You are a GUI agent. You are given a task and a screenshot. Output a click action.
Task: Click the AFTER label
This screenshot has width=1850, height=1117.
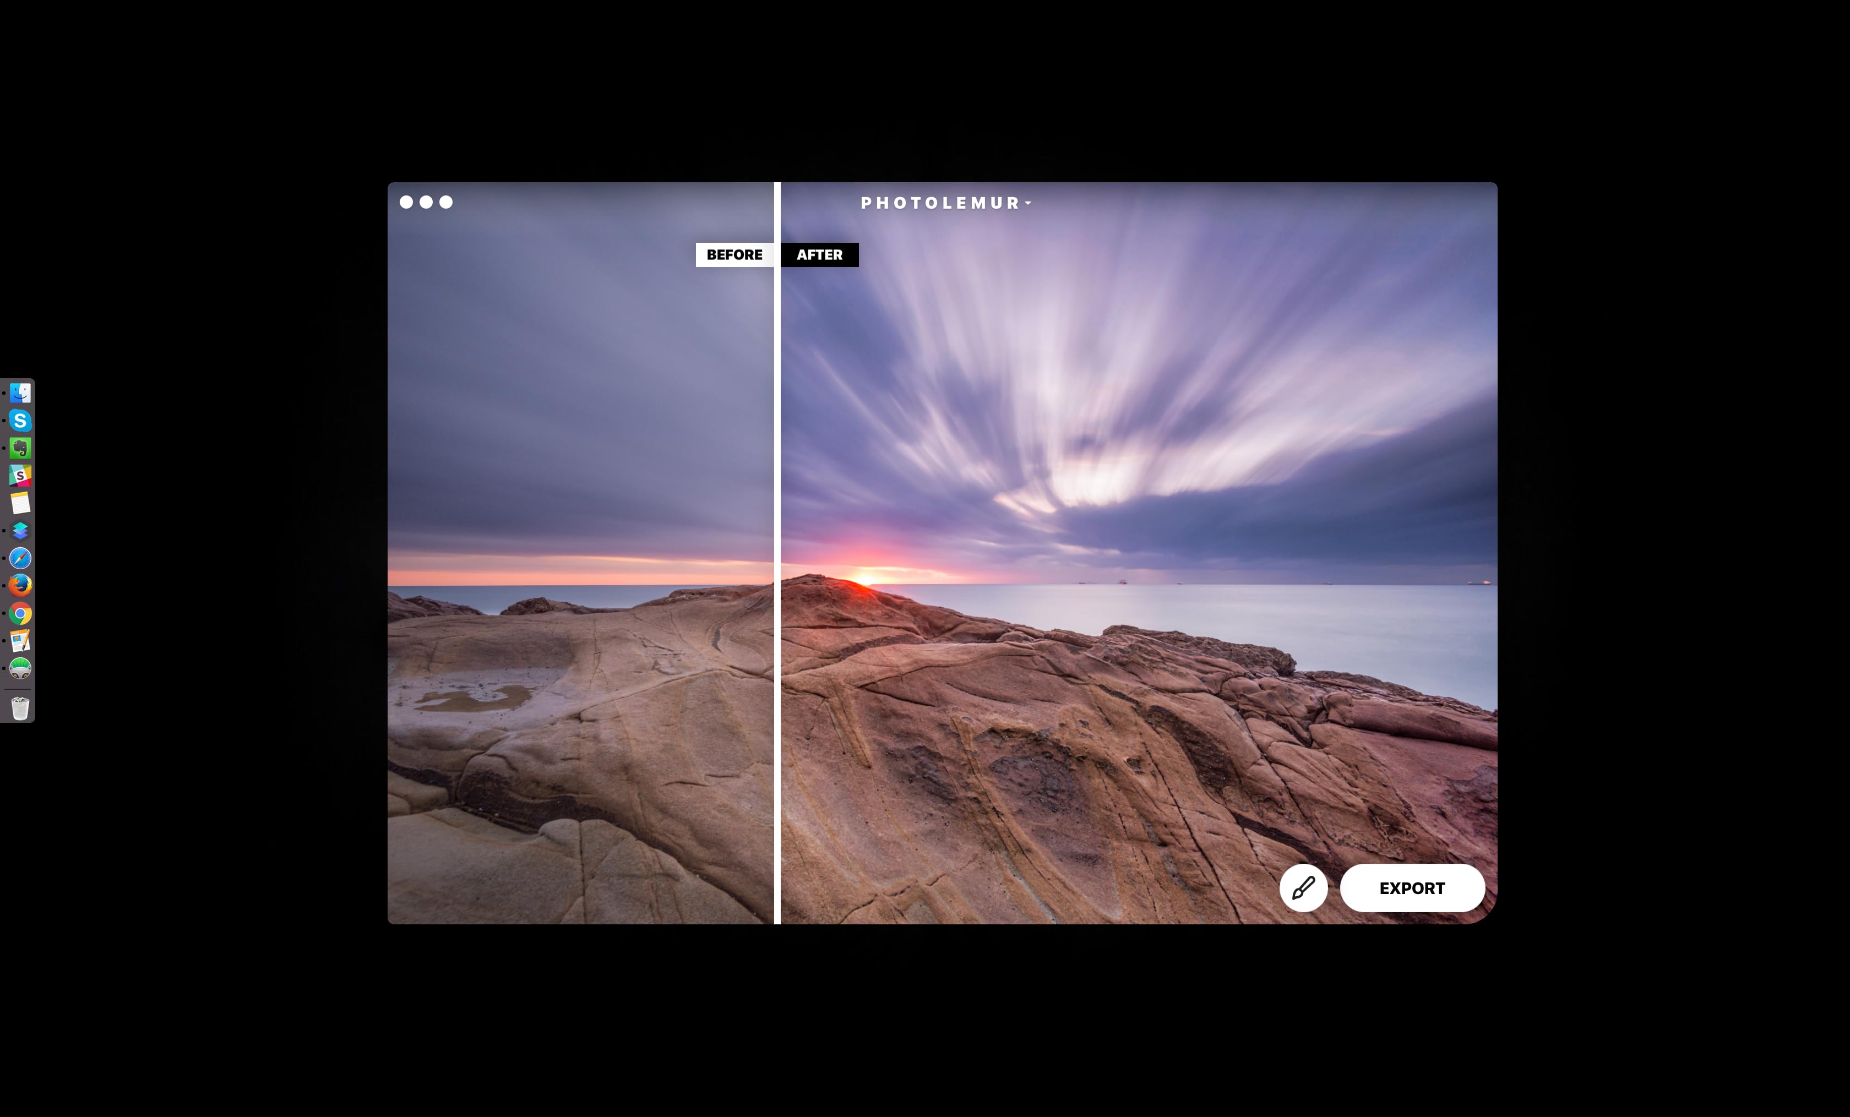[819, 254]
